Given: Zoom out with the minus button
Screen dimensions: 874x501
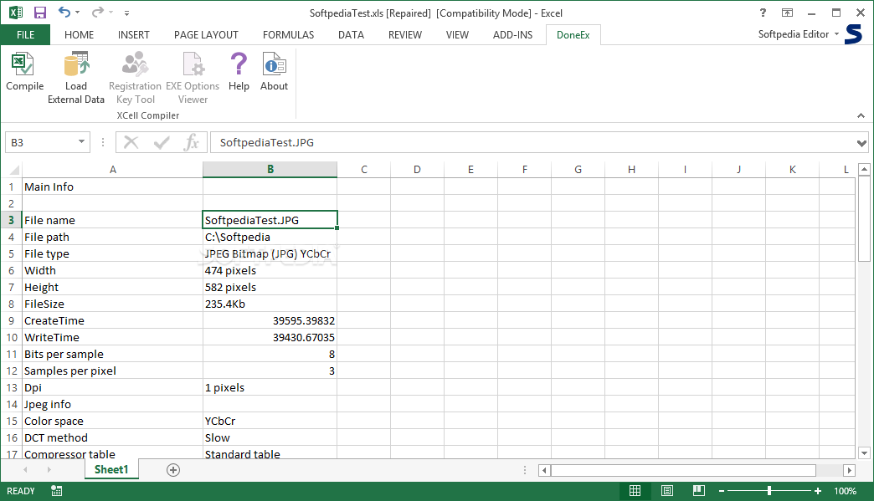Looking at the screenshot, I should click(722, 491).
